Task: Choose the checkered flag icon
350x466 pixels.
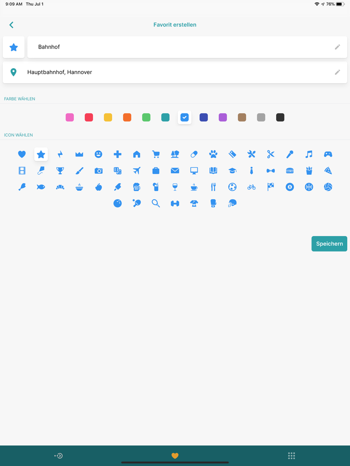Action: (x=271, y=187)
